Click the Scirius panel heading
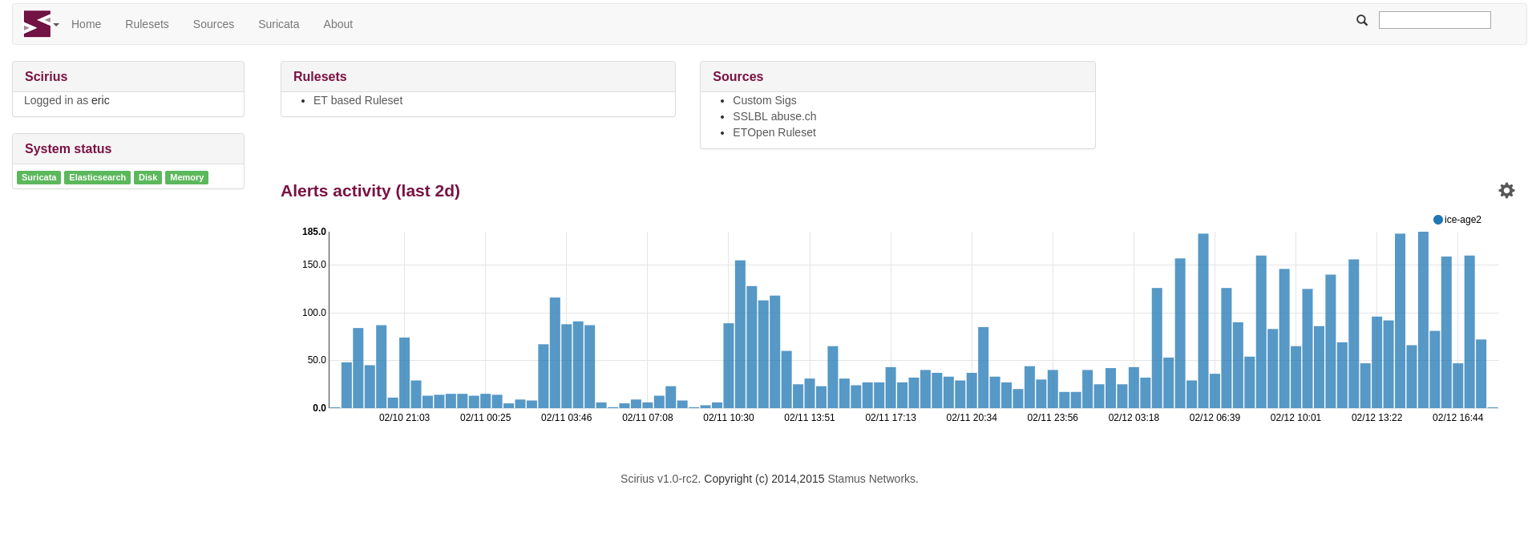 point(46,77)
